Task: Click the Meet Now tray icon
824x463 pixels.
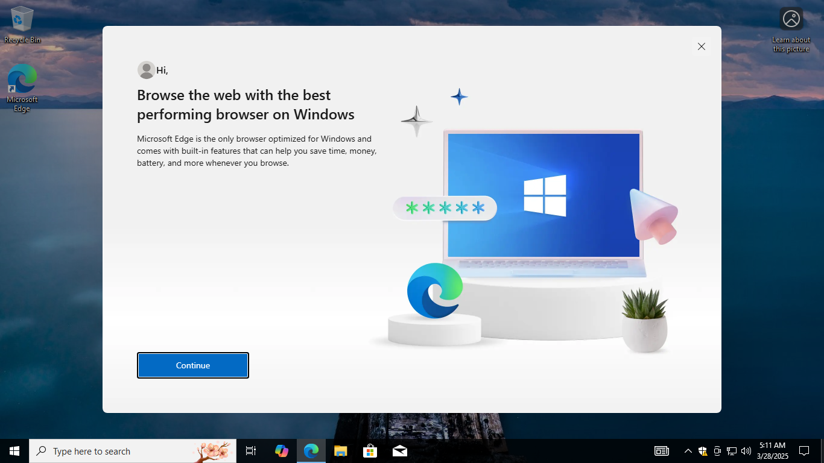Action: point(717,451)
